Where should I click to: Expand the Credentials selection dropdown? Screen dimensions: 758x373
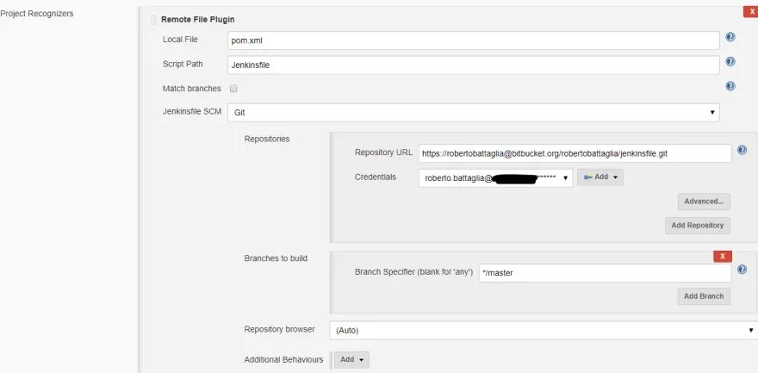(x=495, y=177)
